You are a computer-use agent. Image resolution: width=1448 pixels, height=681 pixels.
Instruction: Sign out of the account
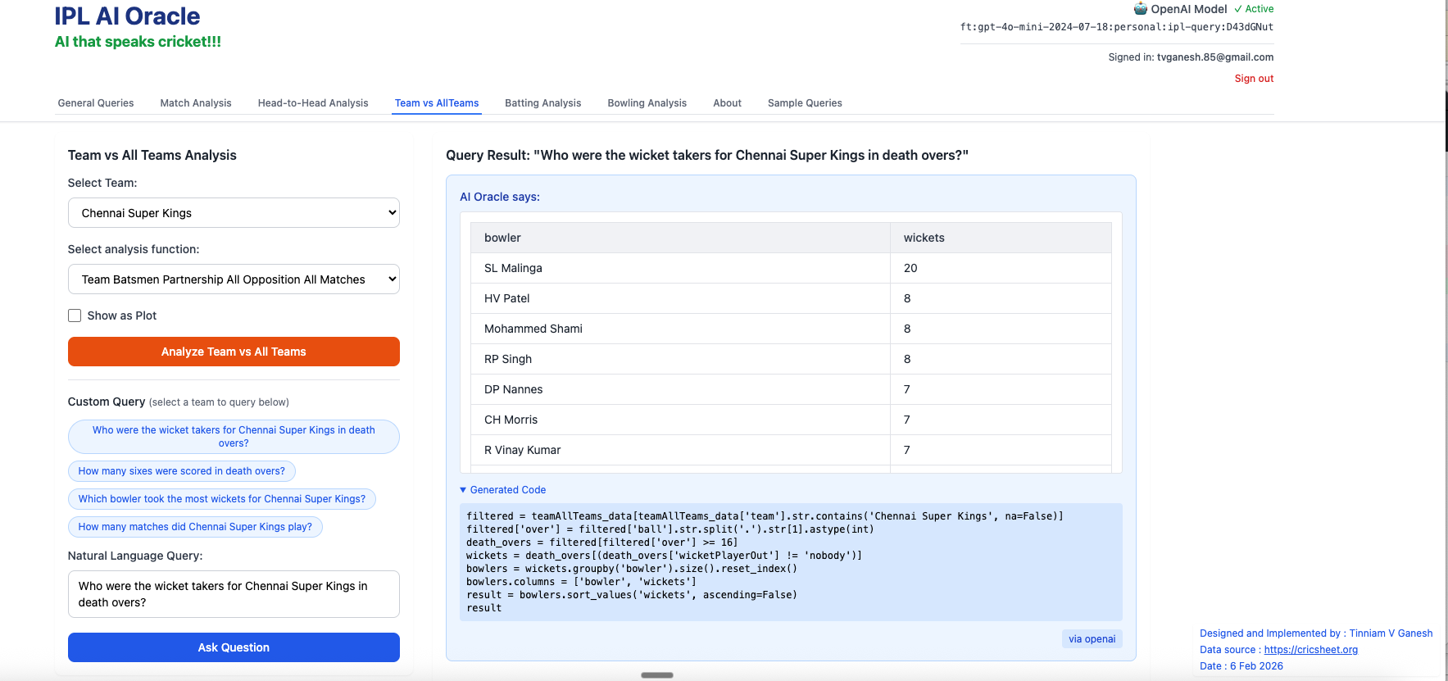[1253, 79]
